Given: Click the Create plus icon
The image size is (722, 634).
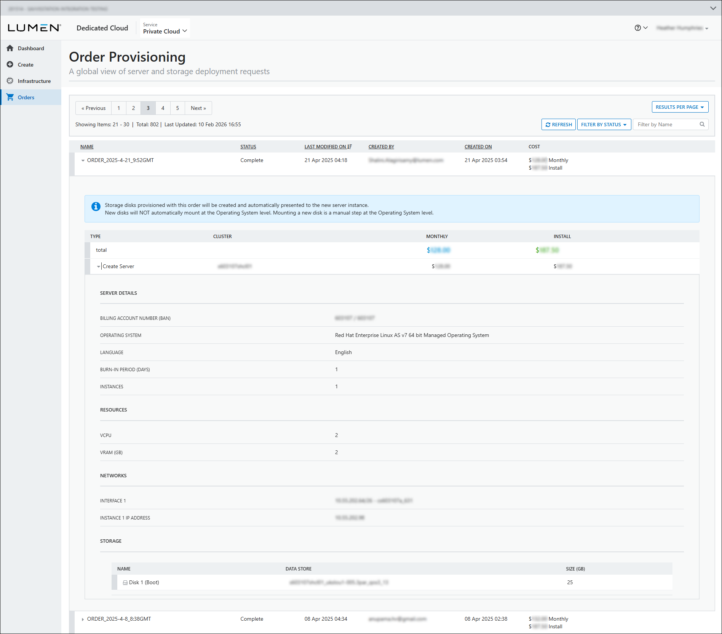Looking at the screenshot, I should [10, 65].
